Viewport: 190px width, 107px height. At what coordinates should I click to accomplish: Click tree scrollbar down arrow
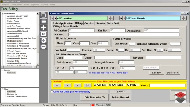[38, 64]
